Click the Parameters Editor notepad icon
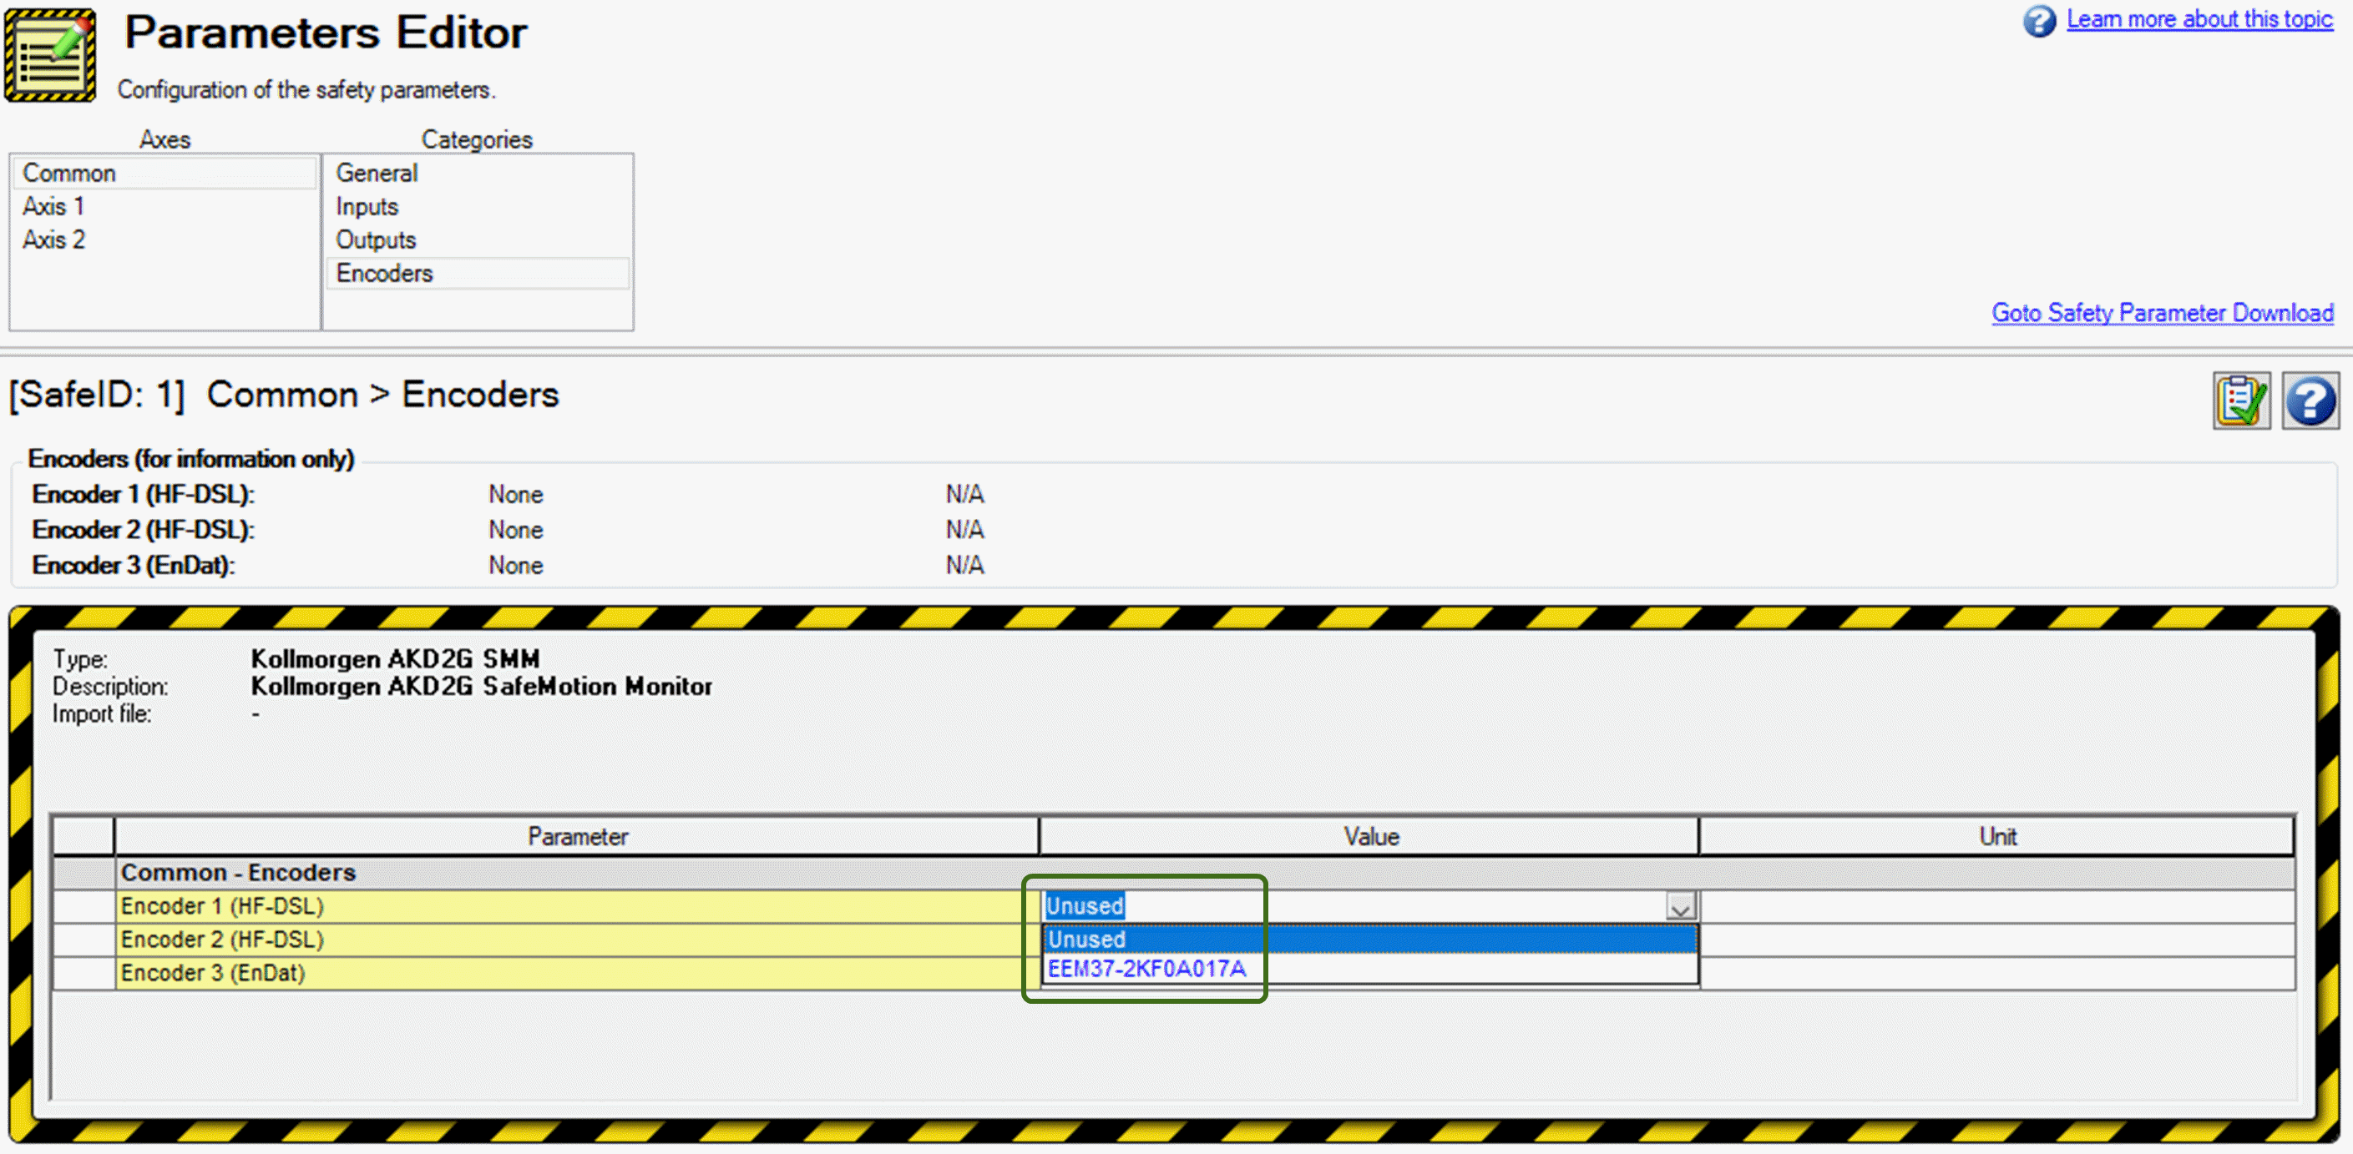Viewport: 2353px width, 1154px height. (x=50, y=54)
